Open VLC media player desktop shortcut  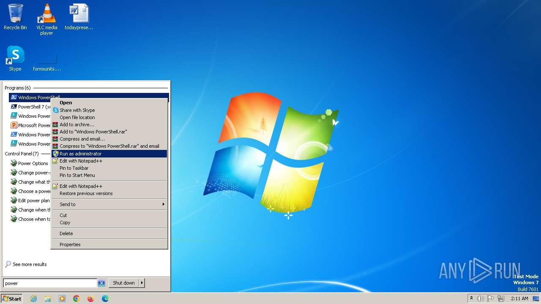click(x=46, y=19)
